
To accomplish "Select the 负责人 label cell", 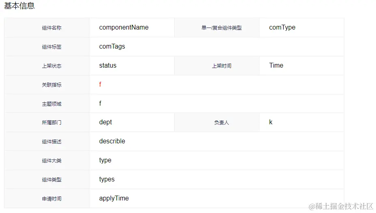I will [216, 122].
